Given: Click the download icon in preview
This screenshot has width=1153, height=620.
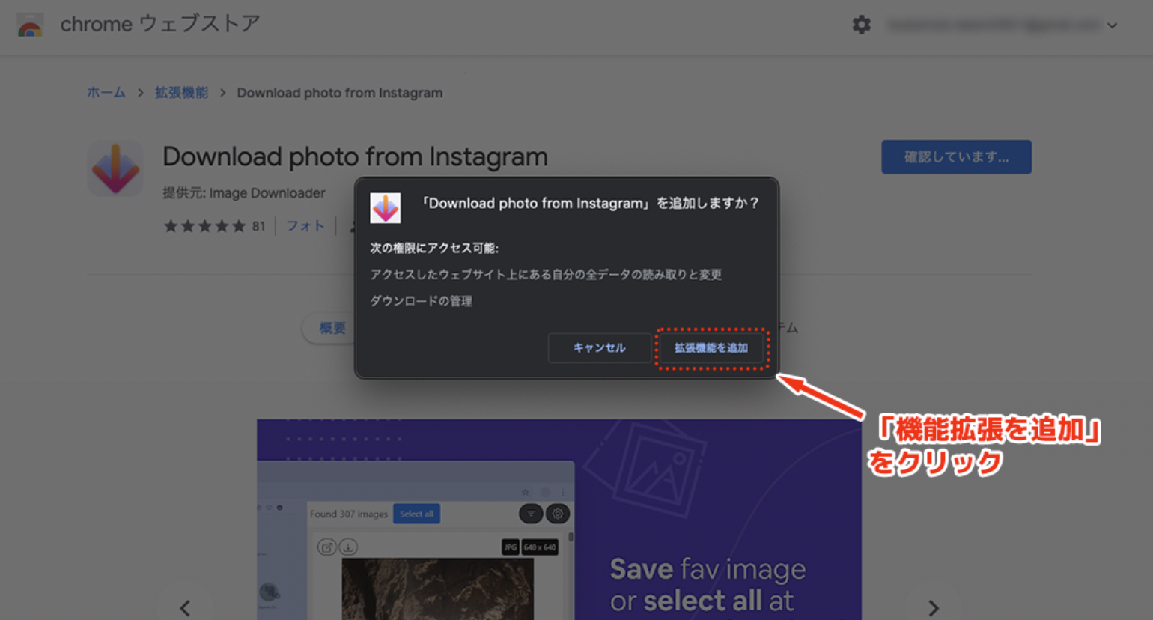Looking at the screenshot, I should pyautogui.click(x=348, y=547).
